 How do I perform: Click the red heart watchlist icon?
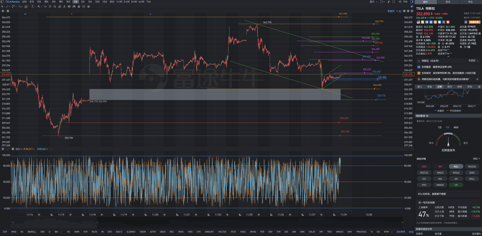tap(448, 22)
